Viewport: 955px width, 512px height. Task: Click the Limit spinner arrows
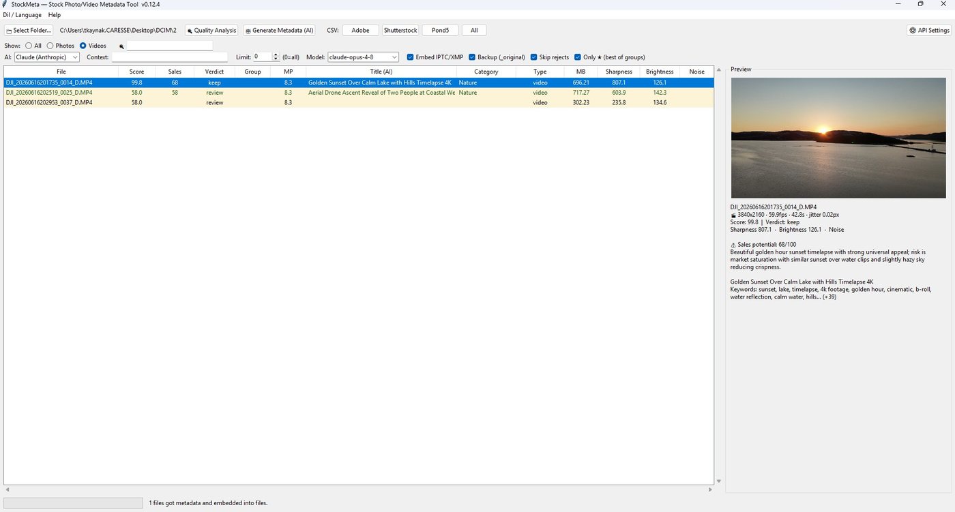pyautogui.click(x=276, y=57)
